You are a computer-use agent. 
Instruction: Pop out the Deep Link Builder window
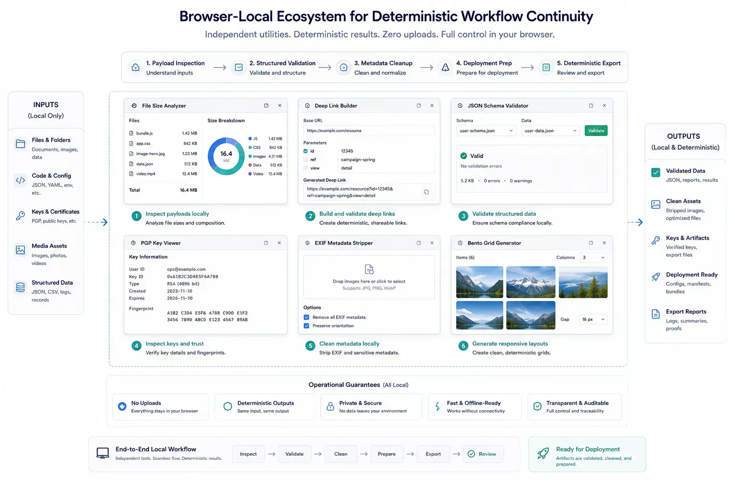[x=419, y=105]
